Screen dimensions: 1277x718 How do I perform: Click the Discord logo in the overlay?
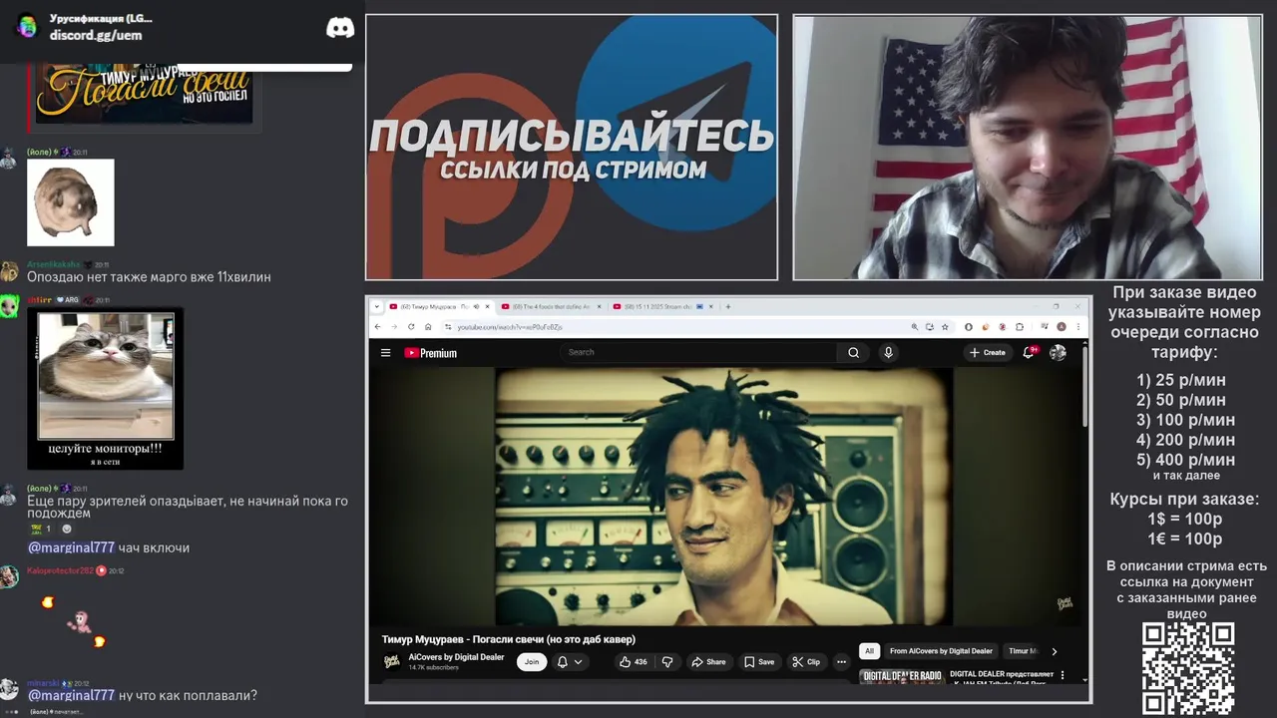pos(340,28)
